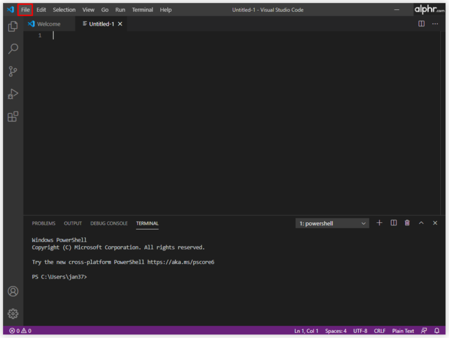Split the editor to the right
The height and width of the screenshot is (338, 449).
click(x=421, y=24)
